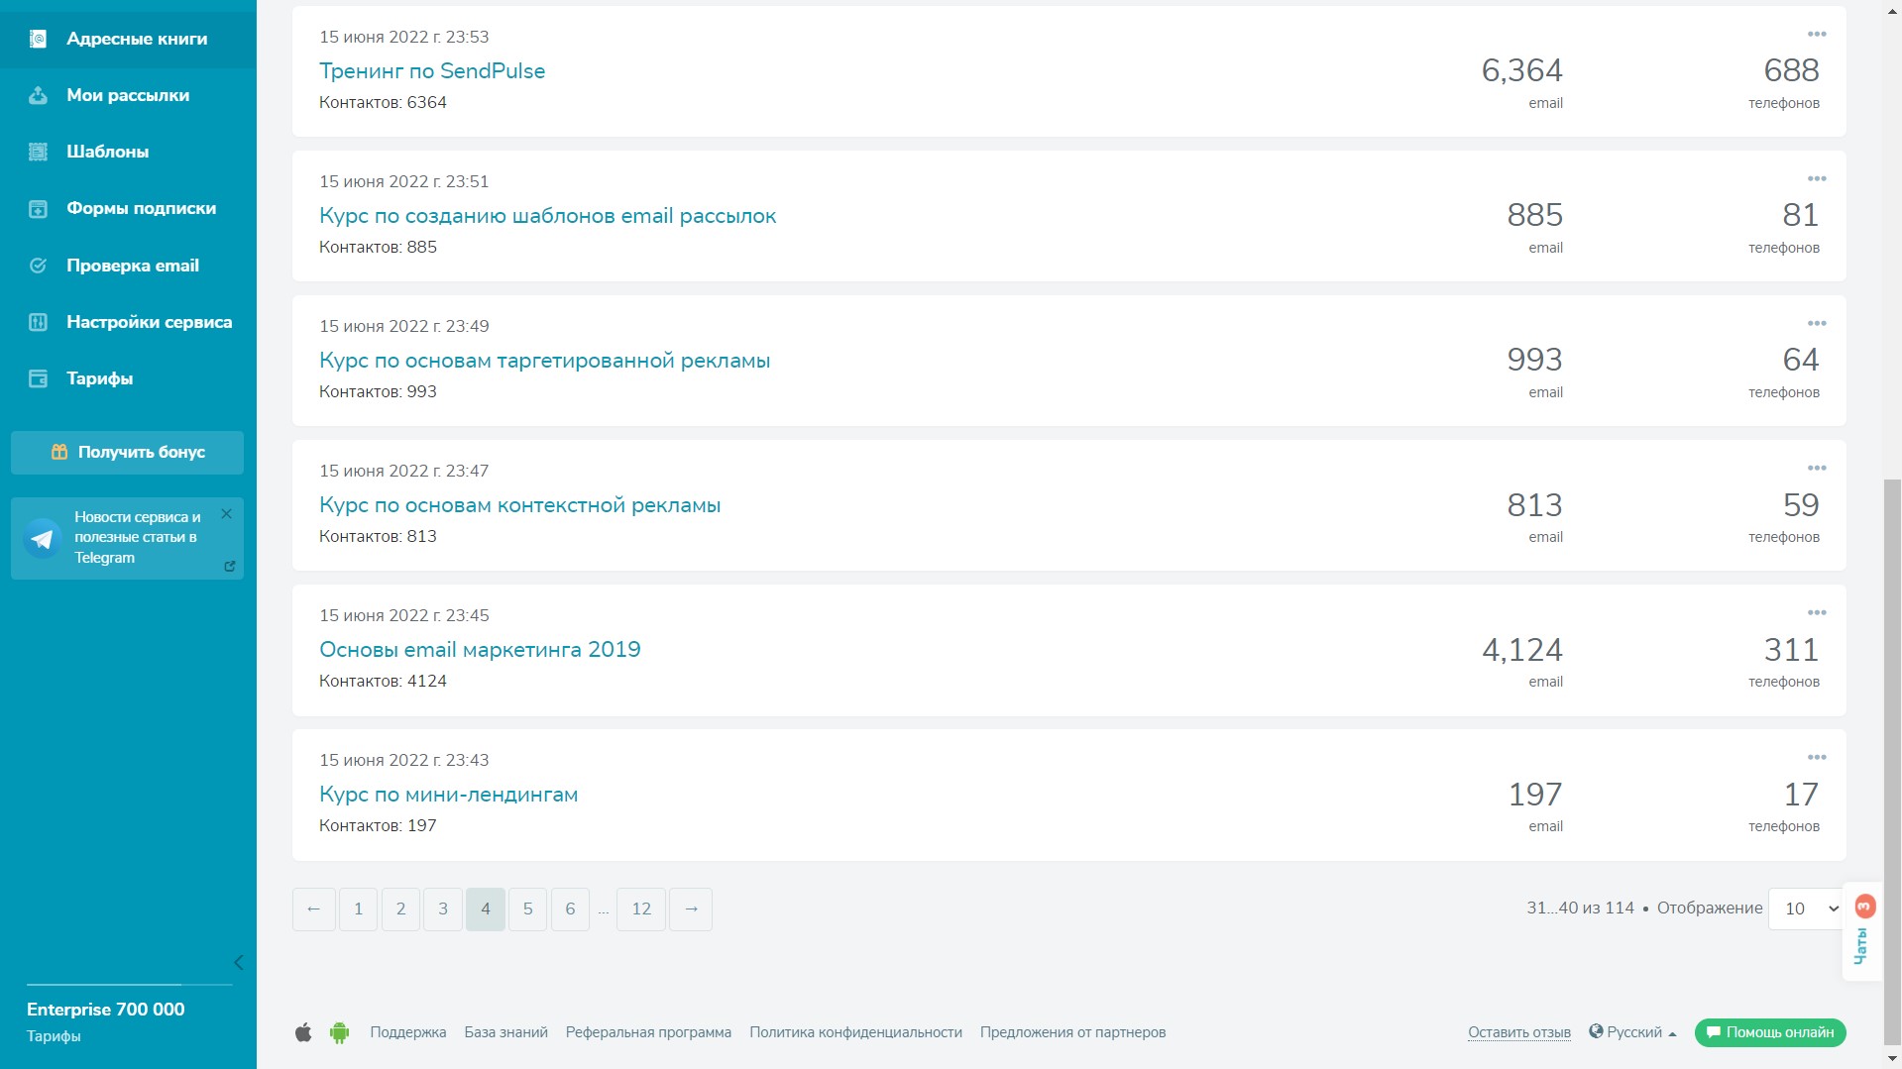Click the Шаблоны sidebar icon
The width and height of the screenshot is (1902, 1069).
tap(38, 152)
